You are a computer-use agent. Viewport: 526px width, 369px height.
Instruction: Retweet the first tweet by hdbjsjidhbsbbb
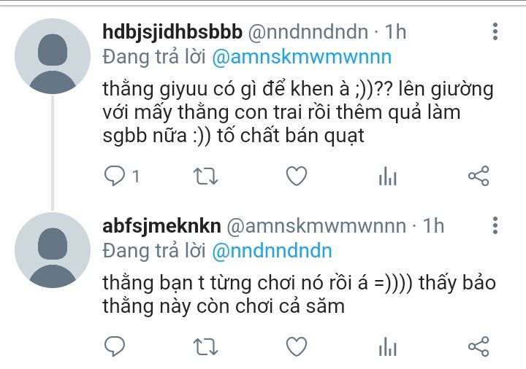205,176
